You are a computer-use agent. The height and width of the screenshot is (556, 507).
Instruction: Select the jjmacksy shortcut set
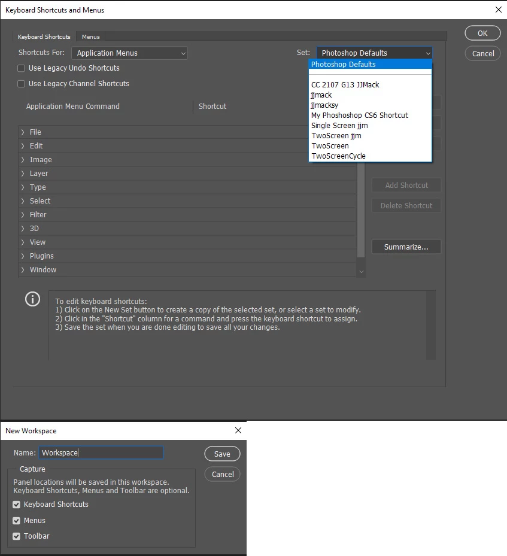[370, 105]
